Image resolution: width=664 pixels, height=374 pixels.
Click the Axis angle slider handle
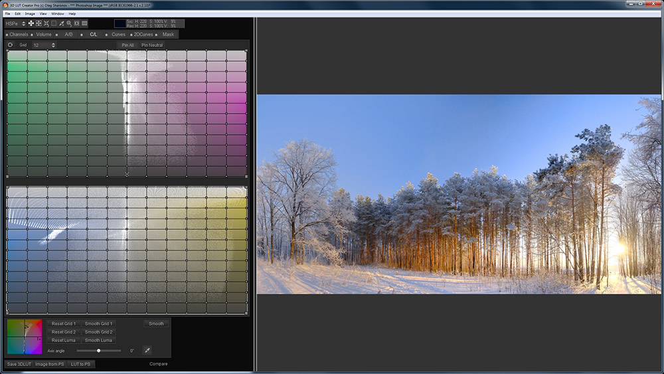[x=98, y=350]
